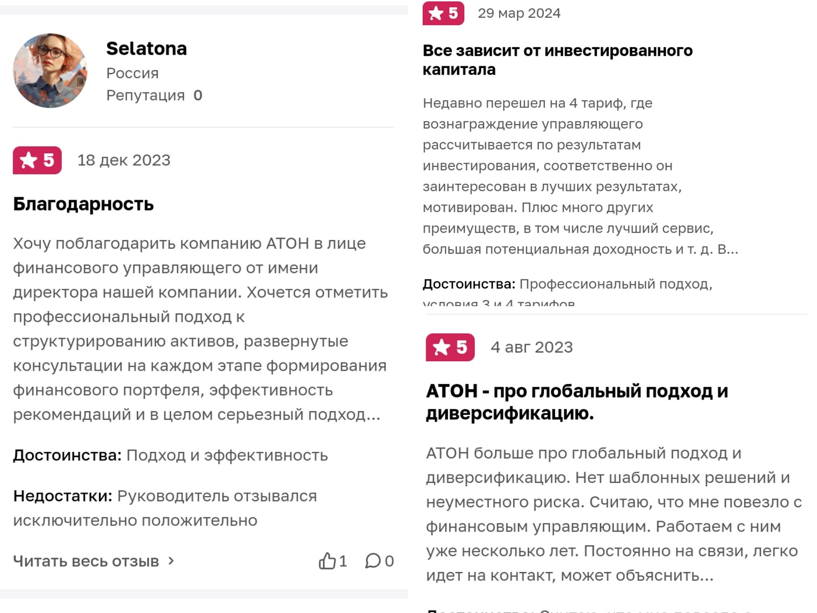
Task: Click the Недостатки section text
Action: click(165, 508)
